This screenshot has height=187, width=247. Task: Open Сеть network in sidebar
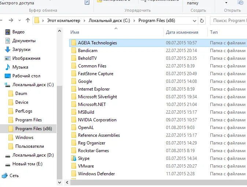pyautogui.click(x=10, y=176)
